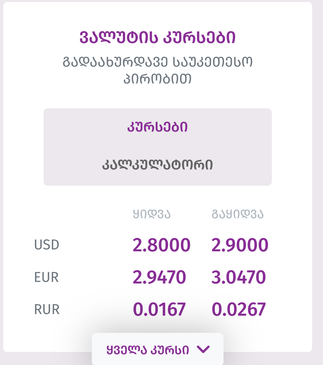The image size is (323, 365).
Task: Open the კალკულატორი tab
Action: tap(157, 165)
